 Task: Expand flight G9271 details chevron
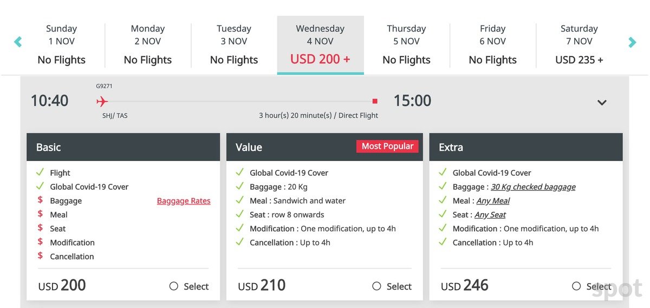pos(602,102)
